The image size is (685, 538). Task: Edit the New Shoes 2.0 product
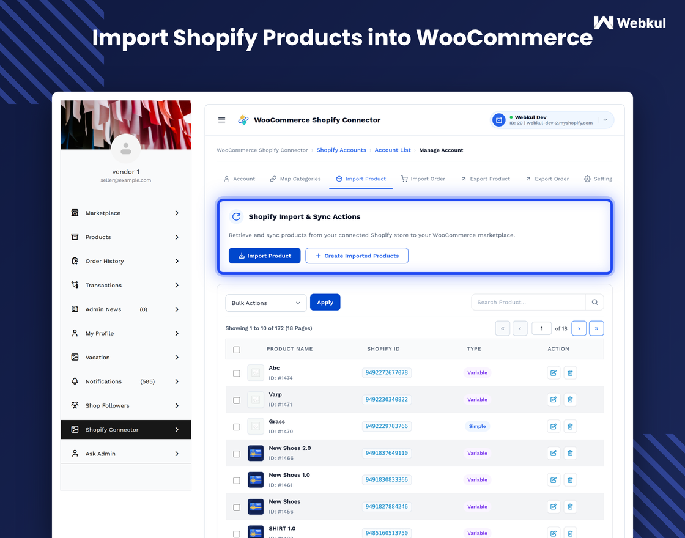coord(554,453)
